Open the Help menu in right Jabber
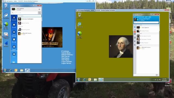This screenshot has height=98, width=174. 150,17
